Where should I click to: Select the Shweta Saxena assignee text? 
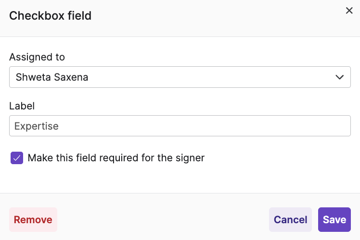(52, 77)
